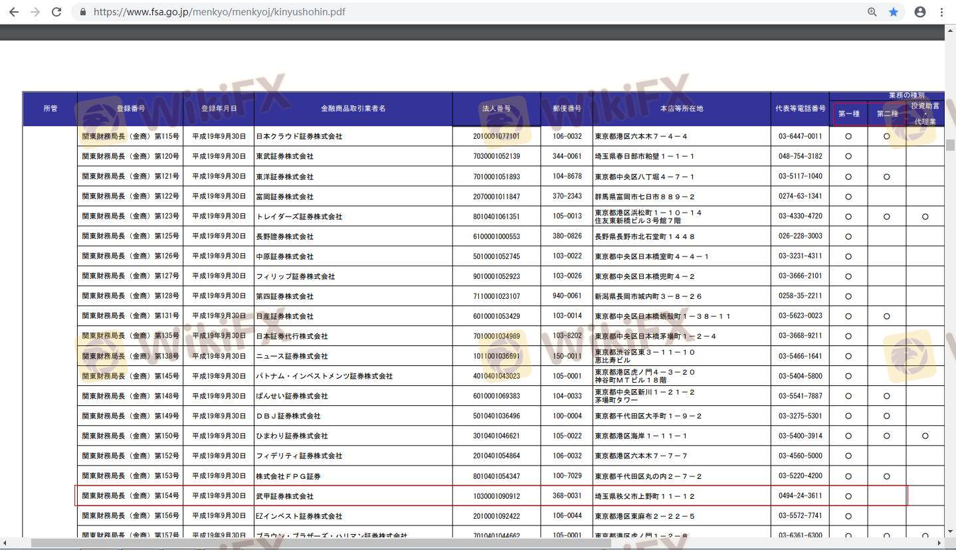Click phone number 026-228-3003

pyautogui.click(x=801, y=236)
